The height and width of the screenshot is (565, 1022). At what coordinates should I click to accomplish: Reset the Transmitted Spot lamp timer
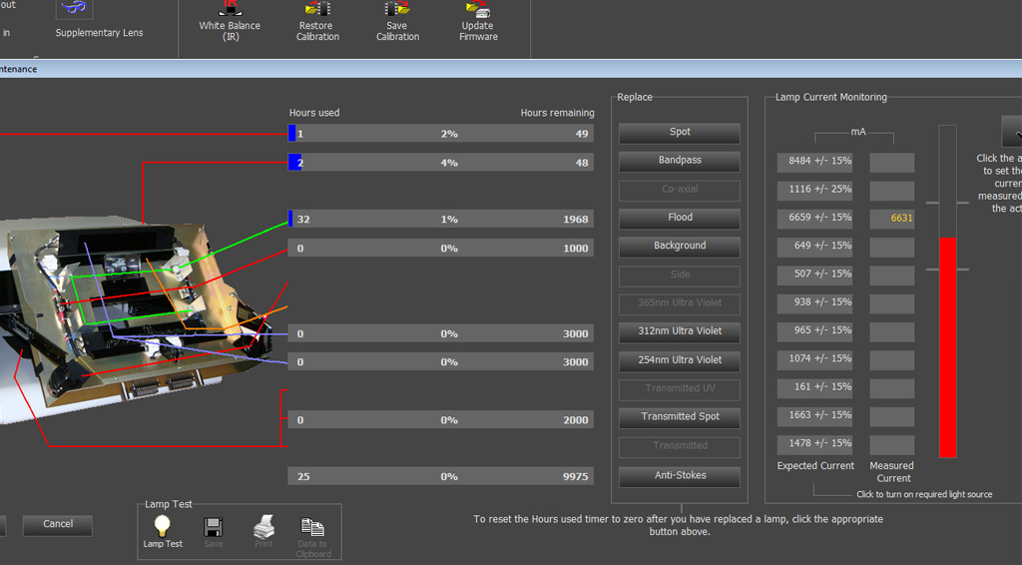point(679,417)
